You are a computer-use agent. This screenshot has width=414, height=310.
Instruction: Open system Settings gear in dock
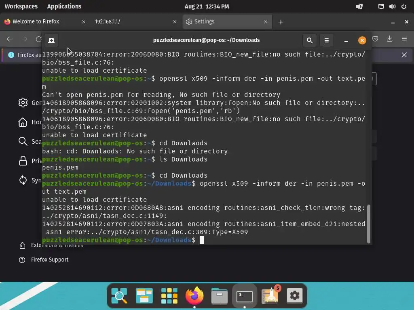click(295, 295)
